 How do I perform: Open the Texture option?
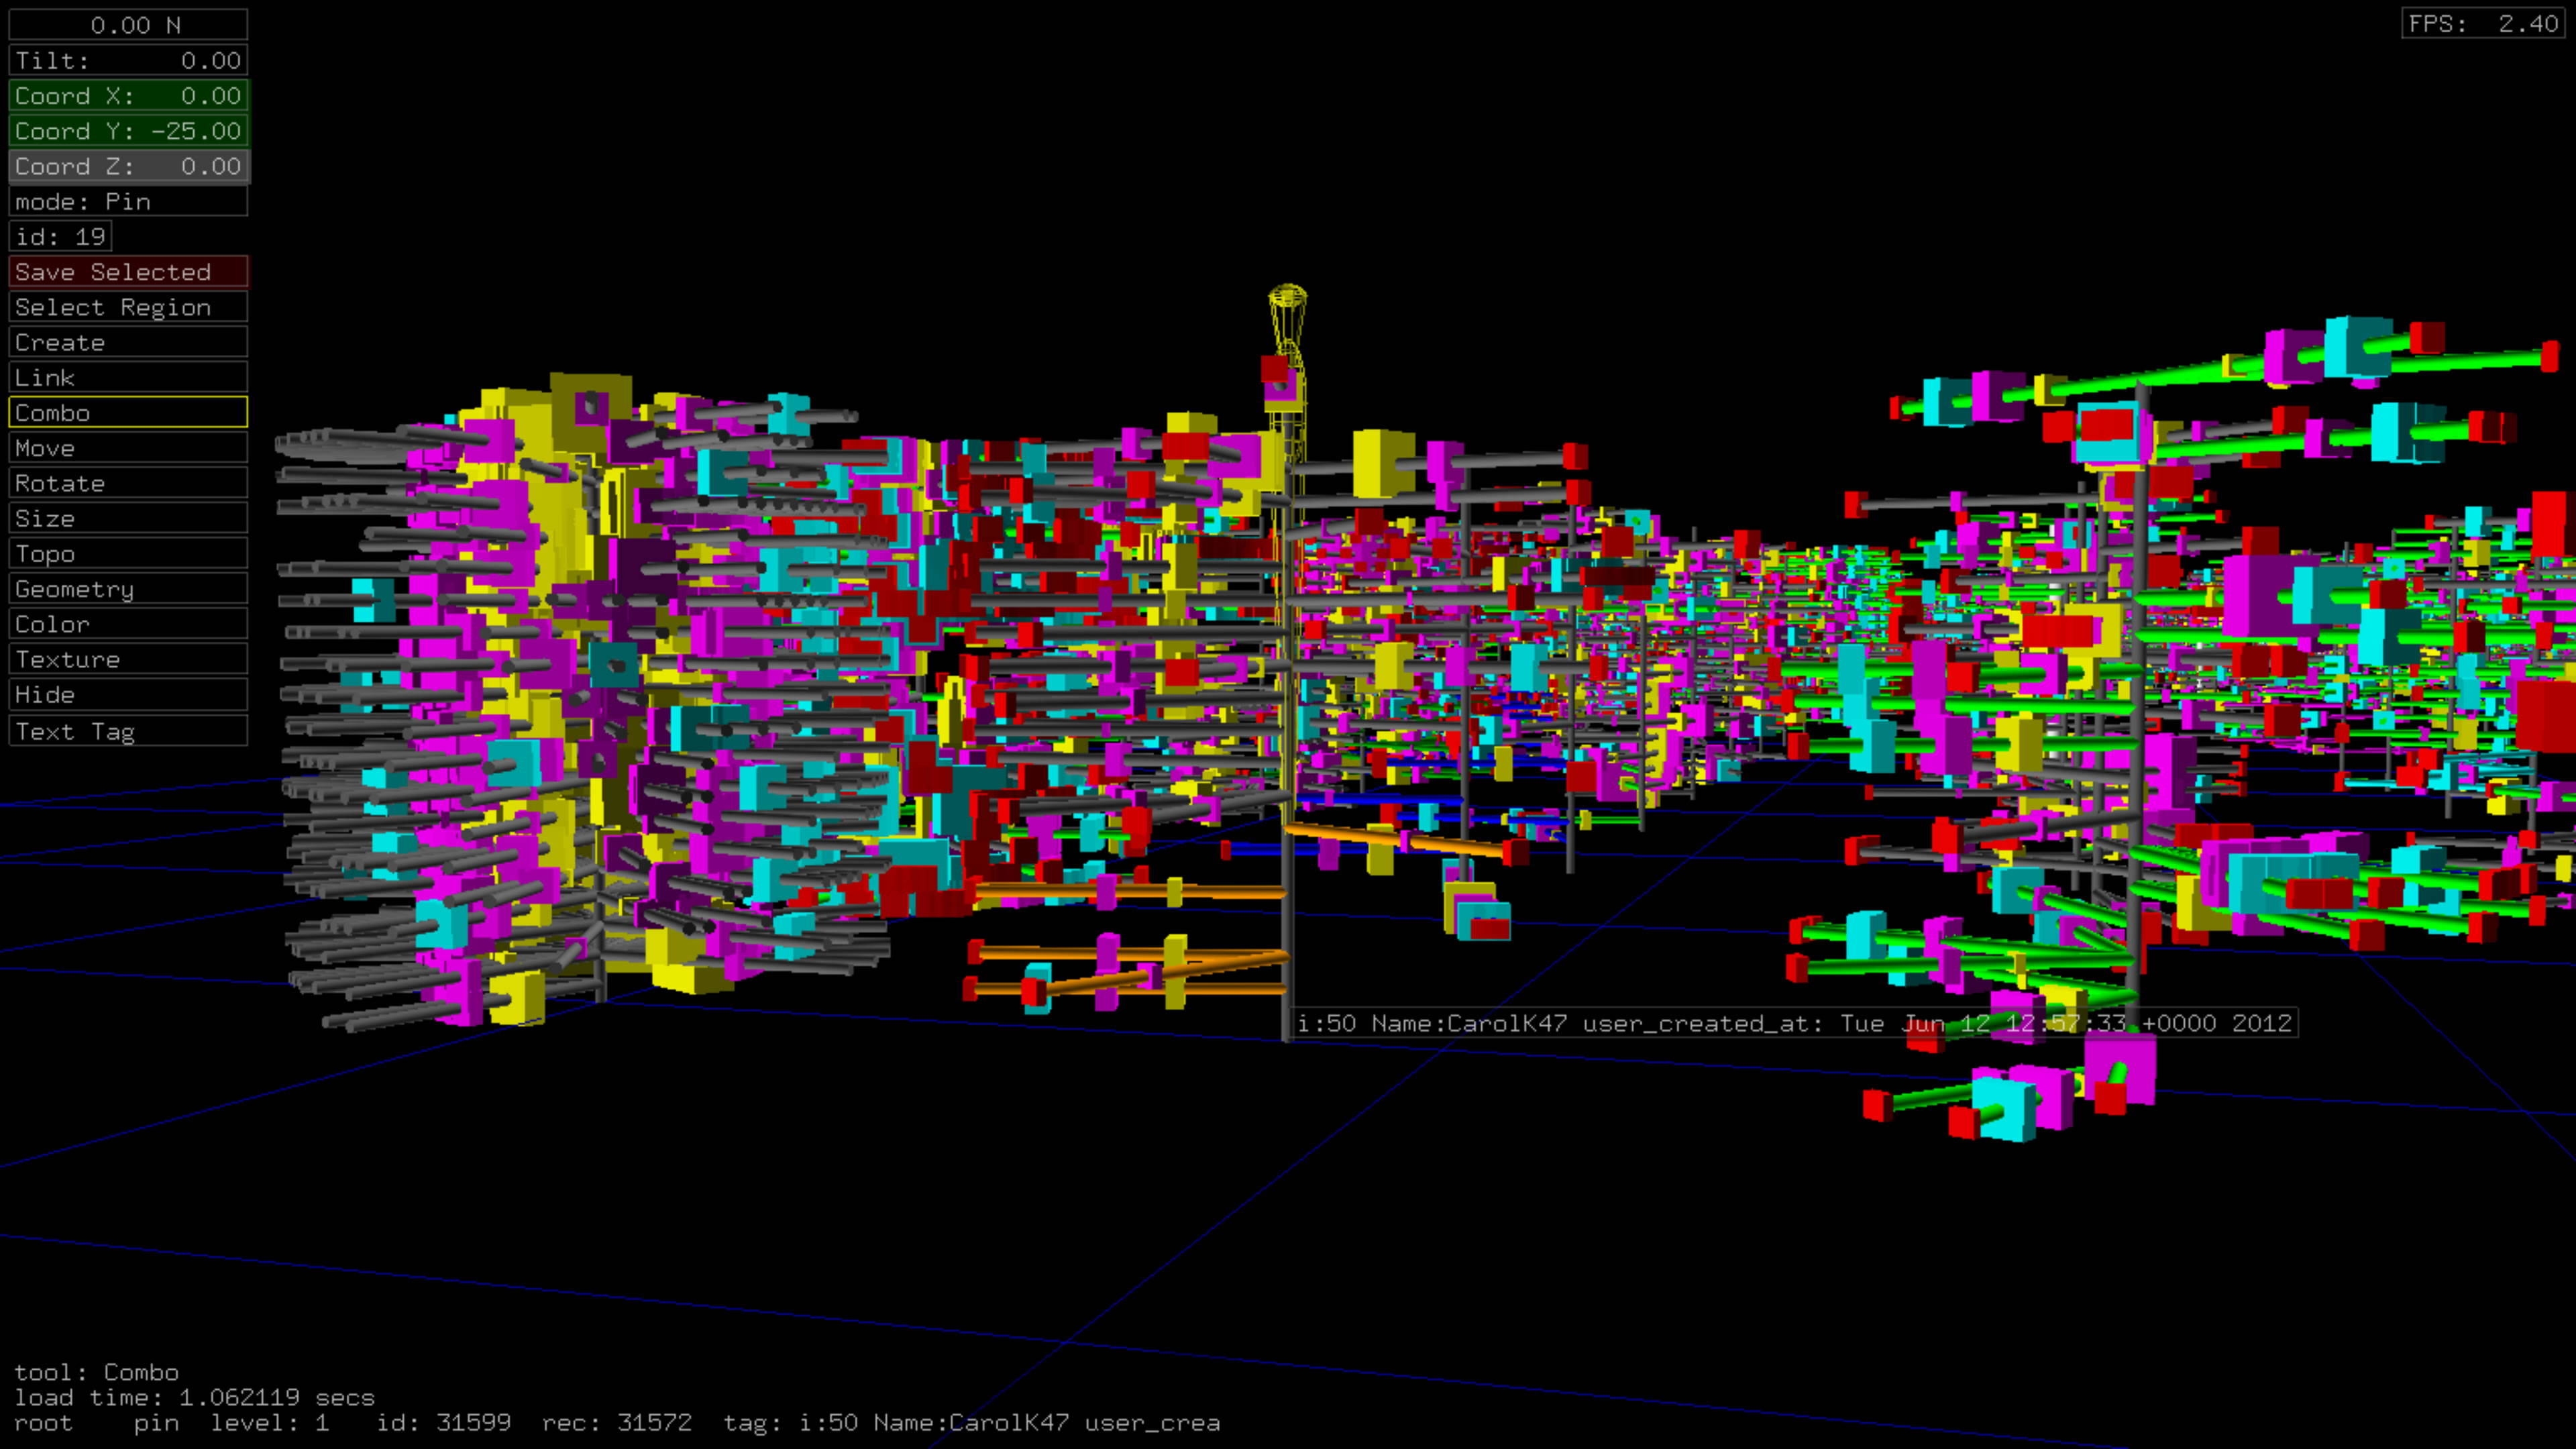(128, 659)
